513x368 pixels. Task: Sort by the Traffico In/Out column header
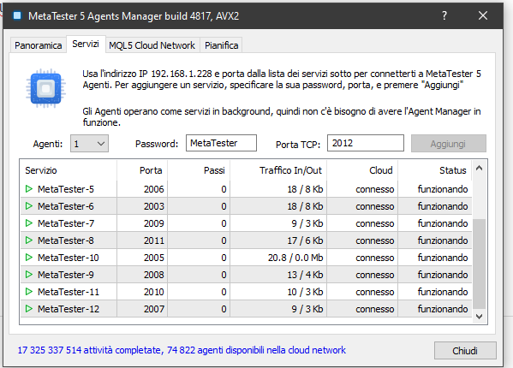point(278,170)
